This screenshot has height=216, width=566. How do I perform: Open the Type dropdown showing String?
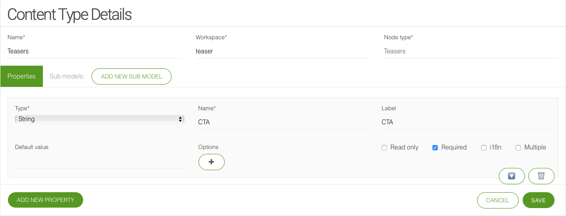point(99,119)
